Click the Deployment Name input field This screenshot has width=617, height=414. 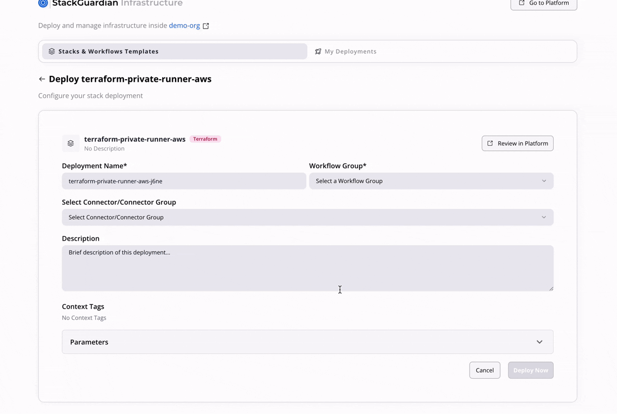[184, 181]
